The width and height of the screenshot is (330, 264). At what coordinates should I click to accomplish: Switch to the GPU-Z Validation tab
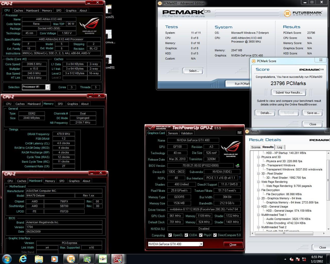pos(187,133)
